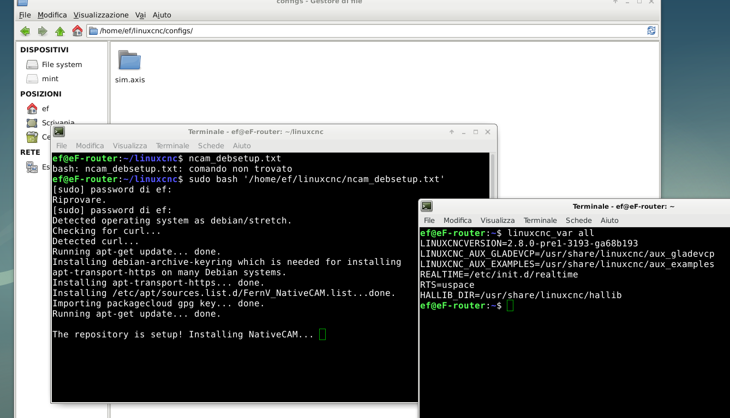Open Visualizzazione menu in file manager
The height and width of the screenshot is (418, 730).
[101, 15]
